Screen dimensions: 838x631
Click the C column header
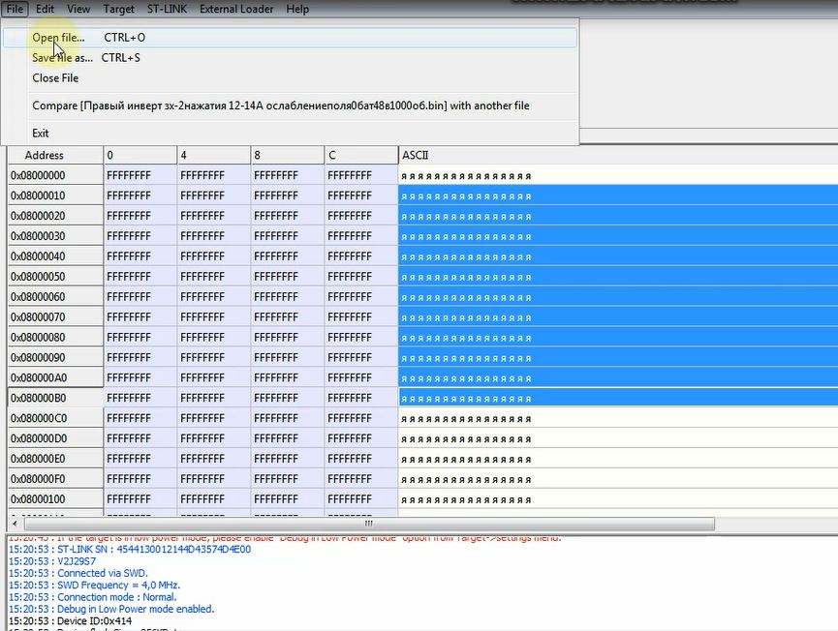360,155
